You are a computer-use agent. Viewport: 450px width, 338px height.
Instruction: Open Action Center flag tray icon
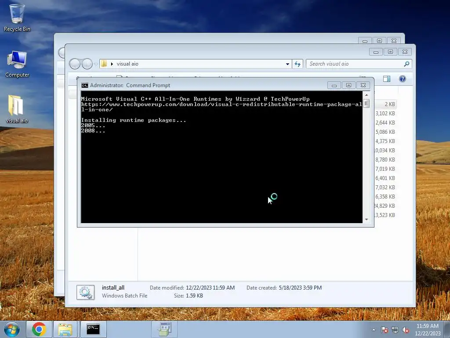(385, 330)
